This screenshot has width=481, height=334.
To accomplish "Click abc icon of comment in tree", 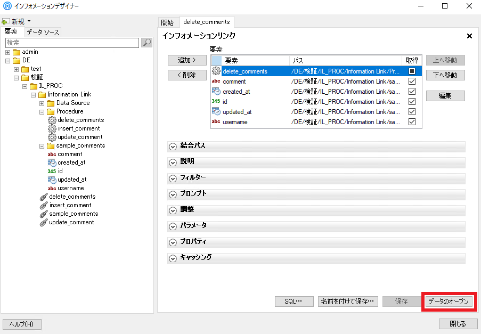I will (x=52, y=154).
